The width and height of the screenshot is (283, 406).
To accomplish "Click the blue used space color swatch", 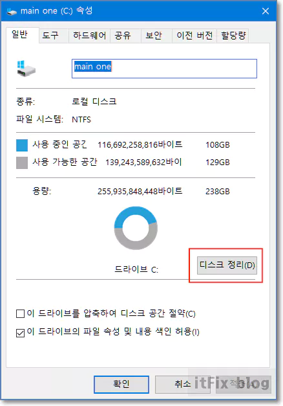I will [22, 145].
